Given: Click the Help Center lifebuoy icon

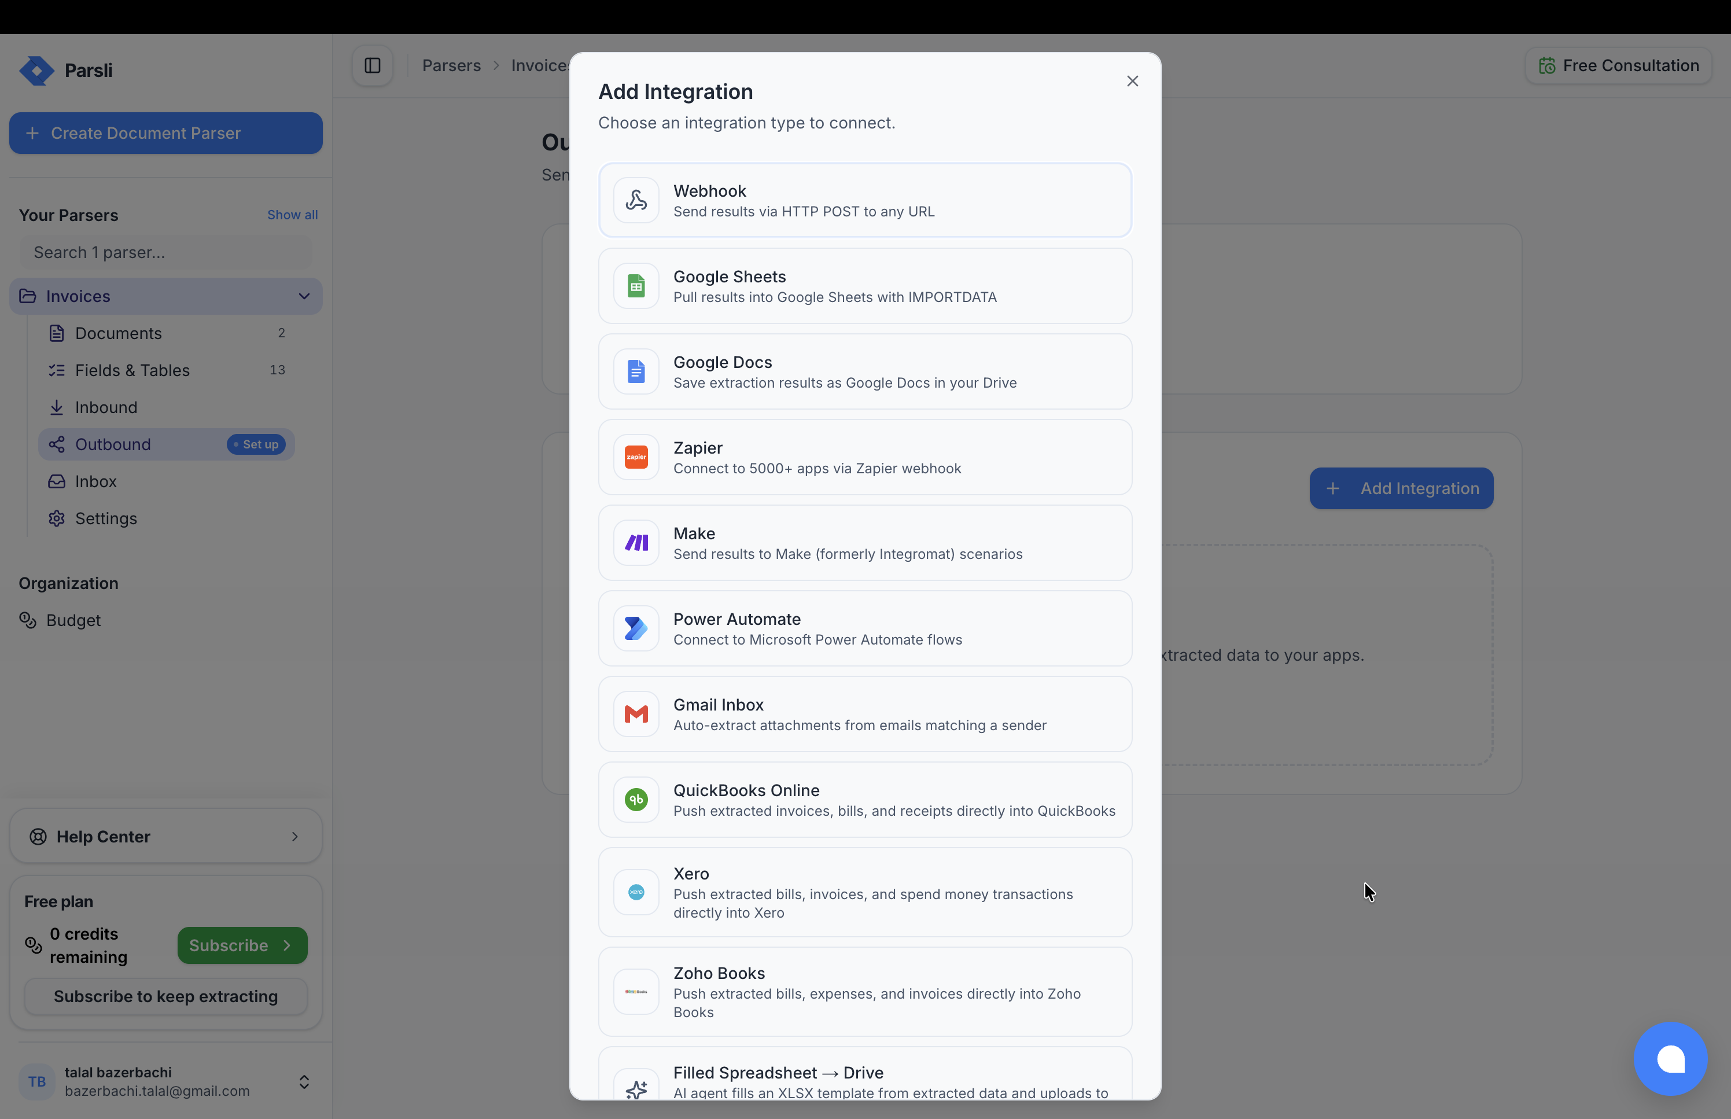Looking at the screenshot, I should click(x=38, y=836).
